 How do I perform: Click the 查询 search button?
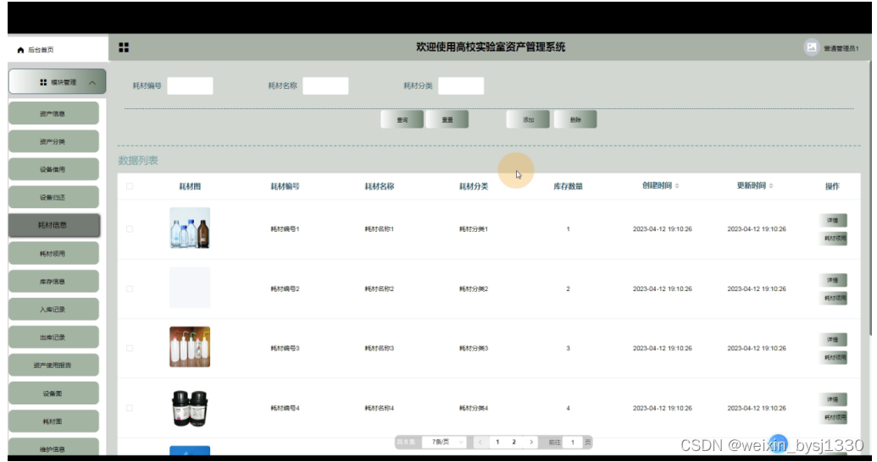pyautogui.click(x=402, y=119)
